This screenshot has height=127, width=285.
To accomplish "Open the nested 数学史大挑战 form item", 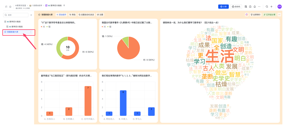I will point(17,27).
